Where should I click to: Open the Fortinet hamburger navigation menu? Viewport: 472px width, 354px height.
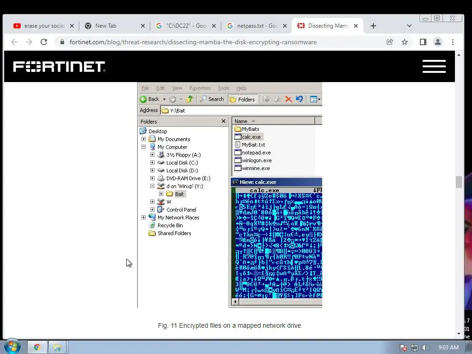tap(434, 66)
